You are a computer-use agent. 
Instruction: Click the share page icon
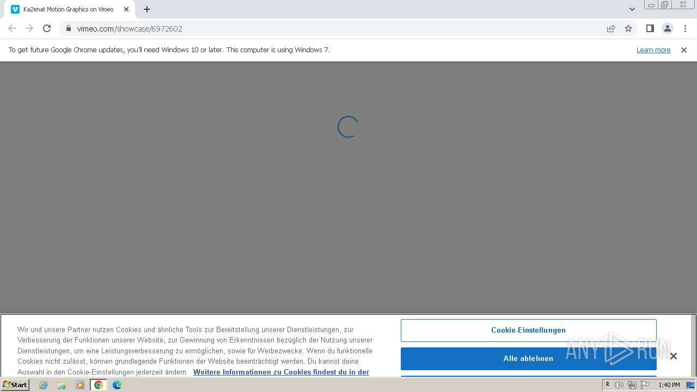coord(611,28)
